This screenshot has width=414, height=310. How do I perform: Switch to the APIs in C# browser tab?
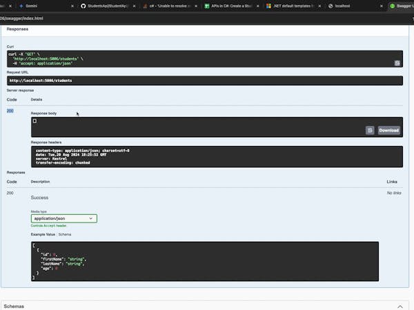(x=231, y=6)
